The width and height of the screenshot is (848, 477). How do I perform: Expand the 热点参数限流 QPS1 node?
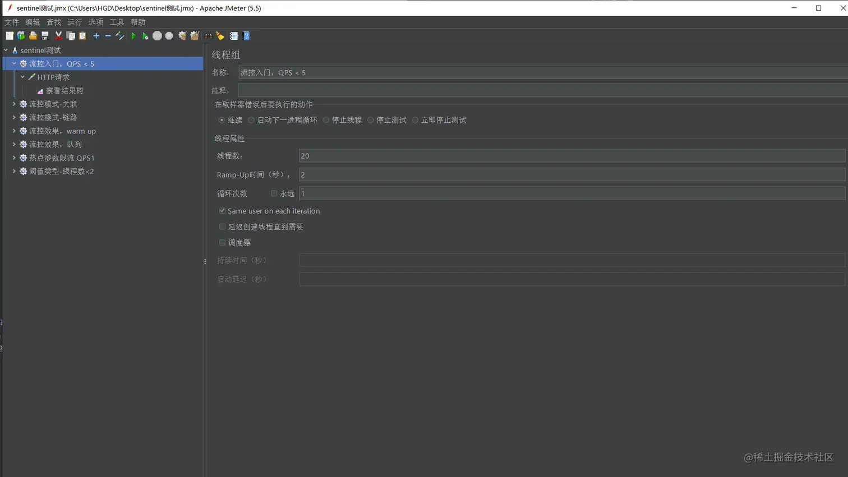13,158
